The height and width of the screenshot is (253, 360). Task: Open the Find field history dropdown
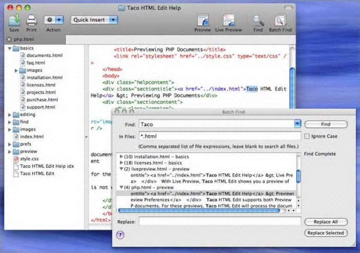tap(298, 124)
